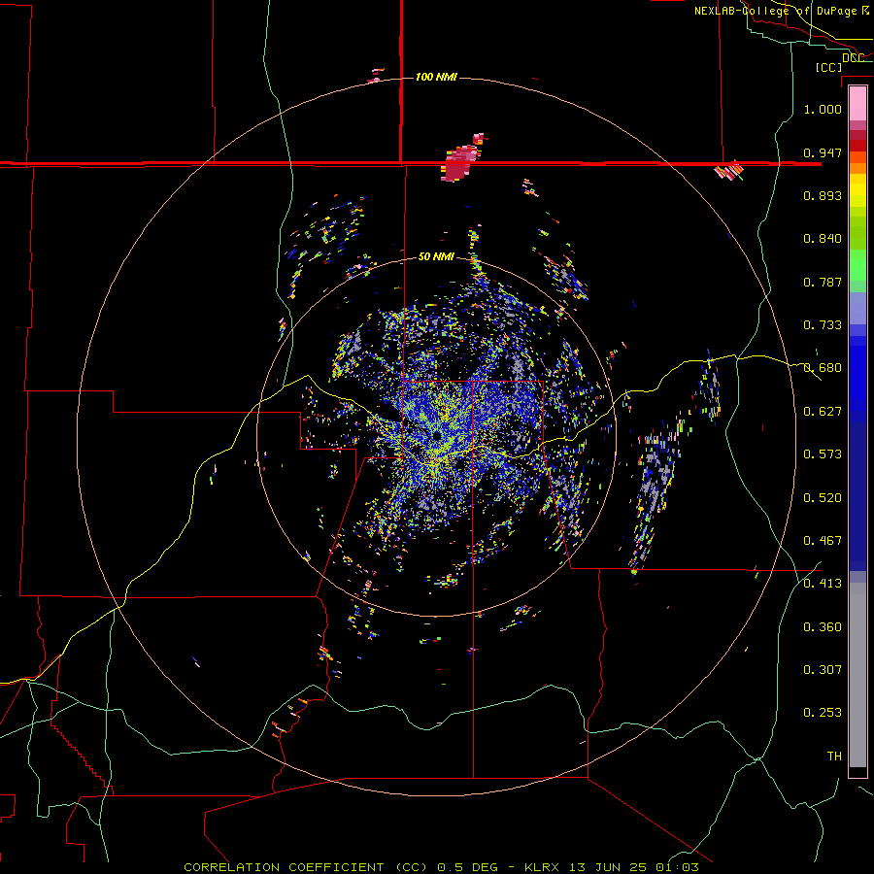
Task: Click the 0.733 legend value
Action: (823, 325)
